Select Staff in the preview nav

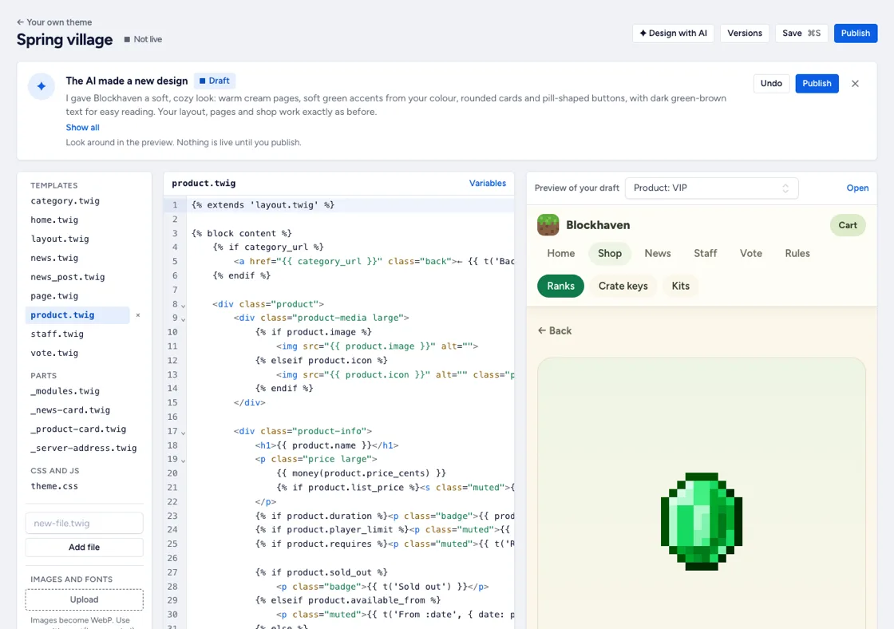[706, 253]
